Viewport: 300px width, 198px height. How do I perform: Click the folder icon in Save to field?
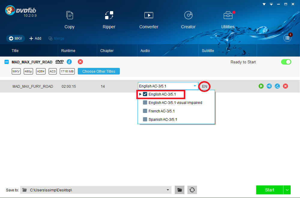[25, 190]
